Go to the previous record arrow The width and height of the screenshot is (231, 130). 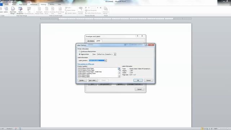(89, 8)
